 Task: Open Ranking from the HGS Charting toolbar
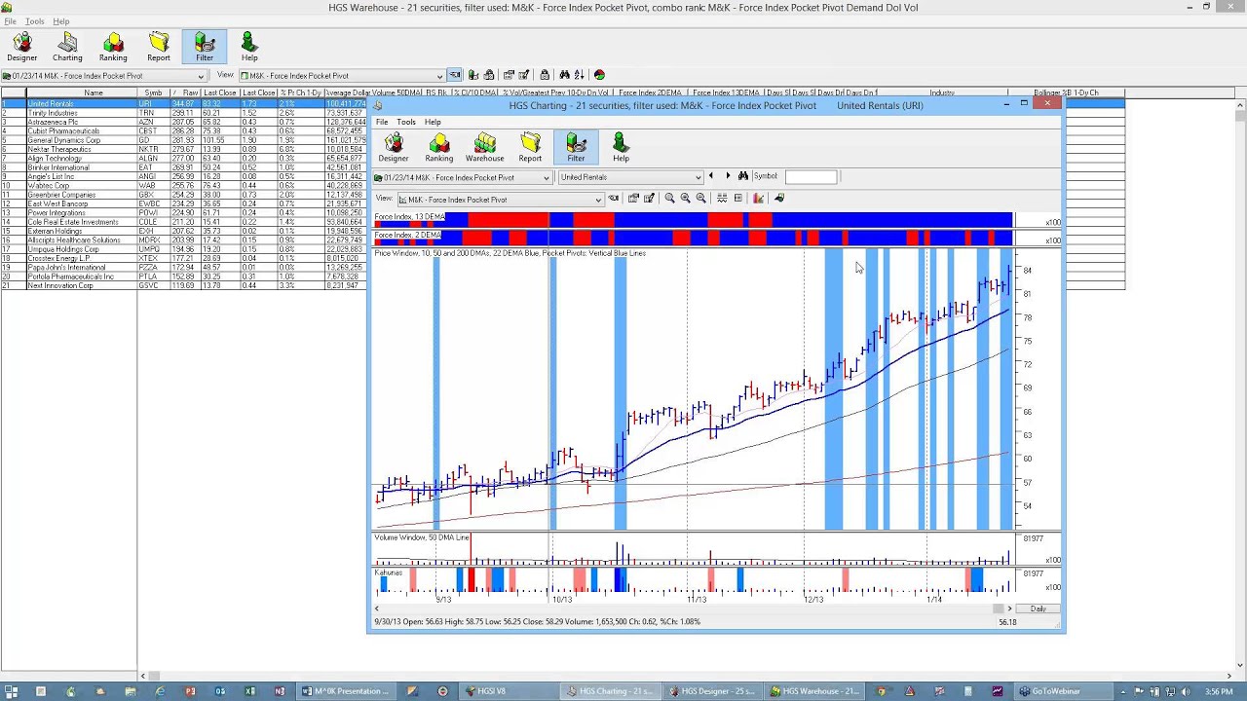point(439,147)
